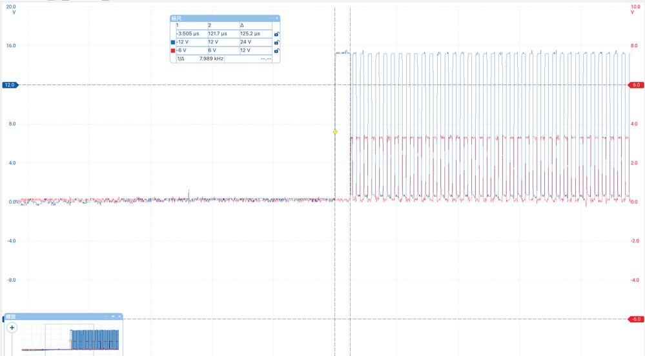Screen dimensions: 645x356
Task: Click the waveform overview thumbnail in zoom panel
Action: tap(70, 340)
